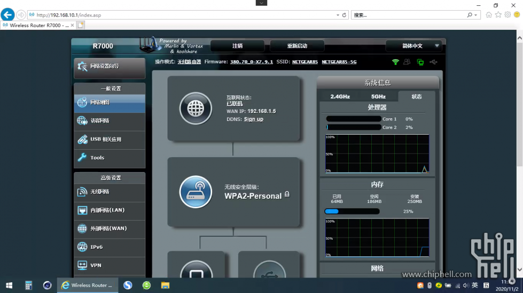Screen dimensions: 523x293
Task: Click the clients device icon
Action: point(196,270)
